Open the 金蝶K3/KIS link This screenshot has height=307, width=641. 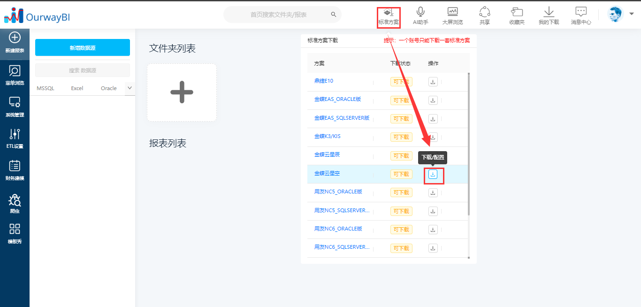tap(327, 136)
